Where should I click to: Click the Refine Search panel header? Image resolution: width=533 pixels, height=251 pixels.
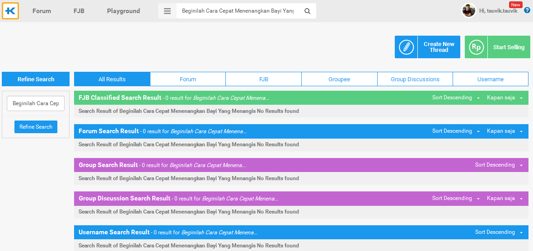[36, 79]
